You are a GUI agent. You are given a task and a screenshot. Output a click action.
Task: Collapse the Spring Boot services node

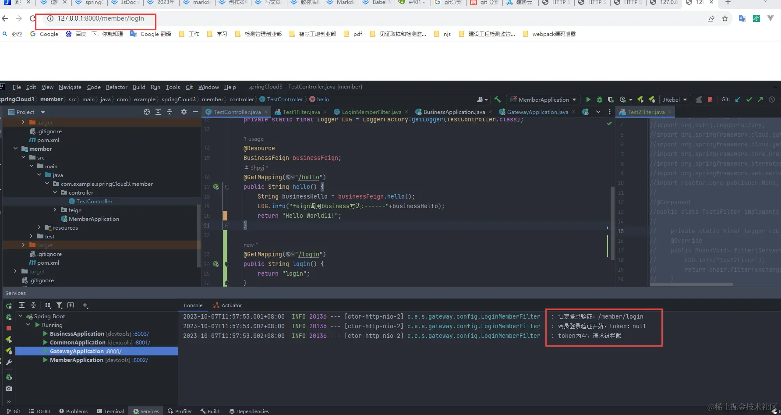(x=20, y=316)
